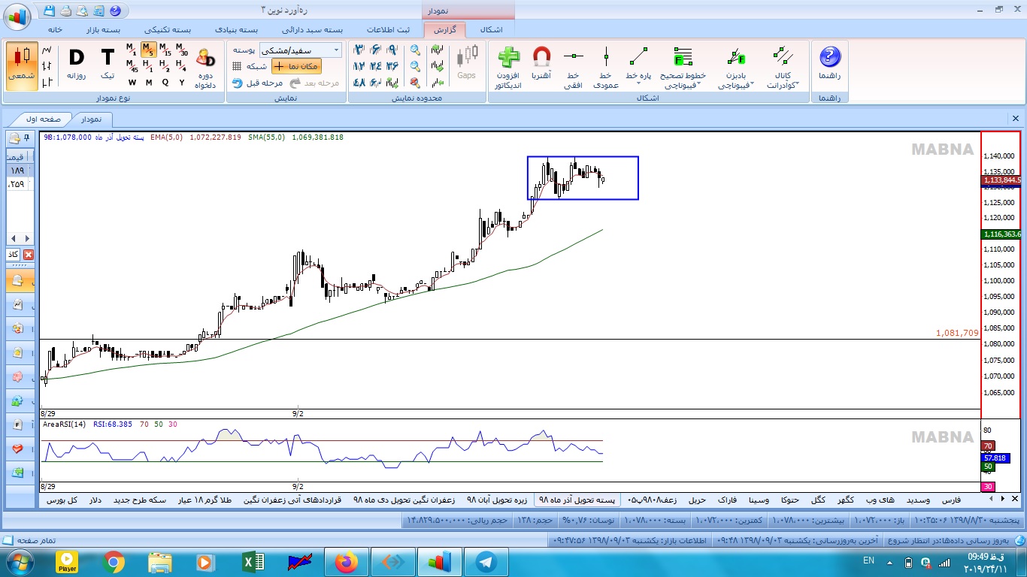Select the vertical line (خط عمودی) tool
The image size is (1027, 577).
[606, 68]
